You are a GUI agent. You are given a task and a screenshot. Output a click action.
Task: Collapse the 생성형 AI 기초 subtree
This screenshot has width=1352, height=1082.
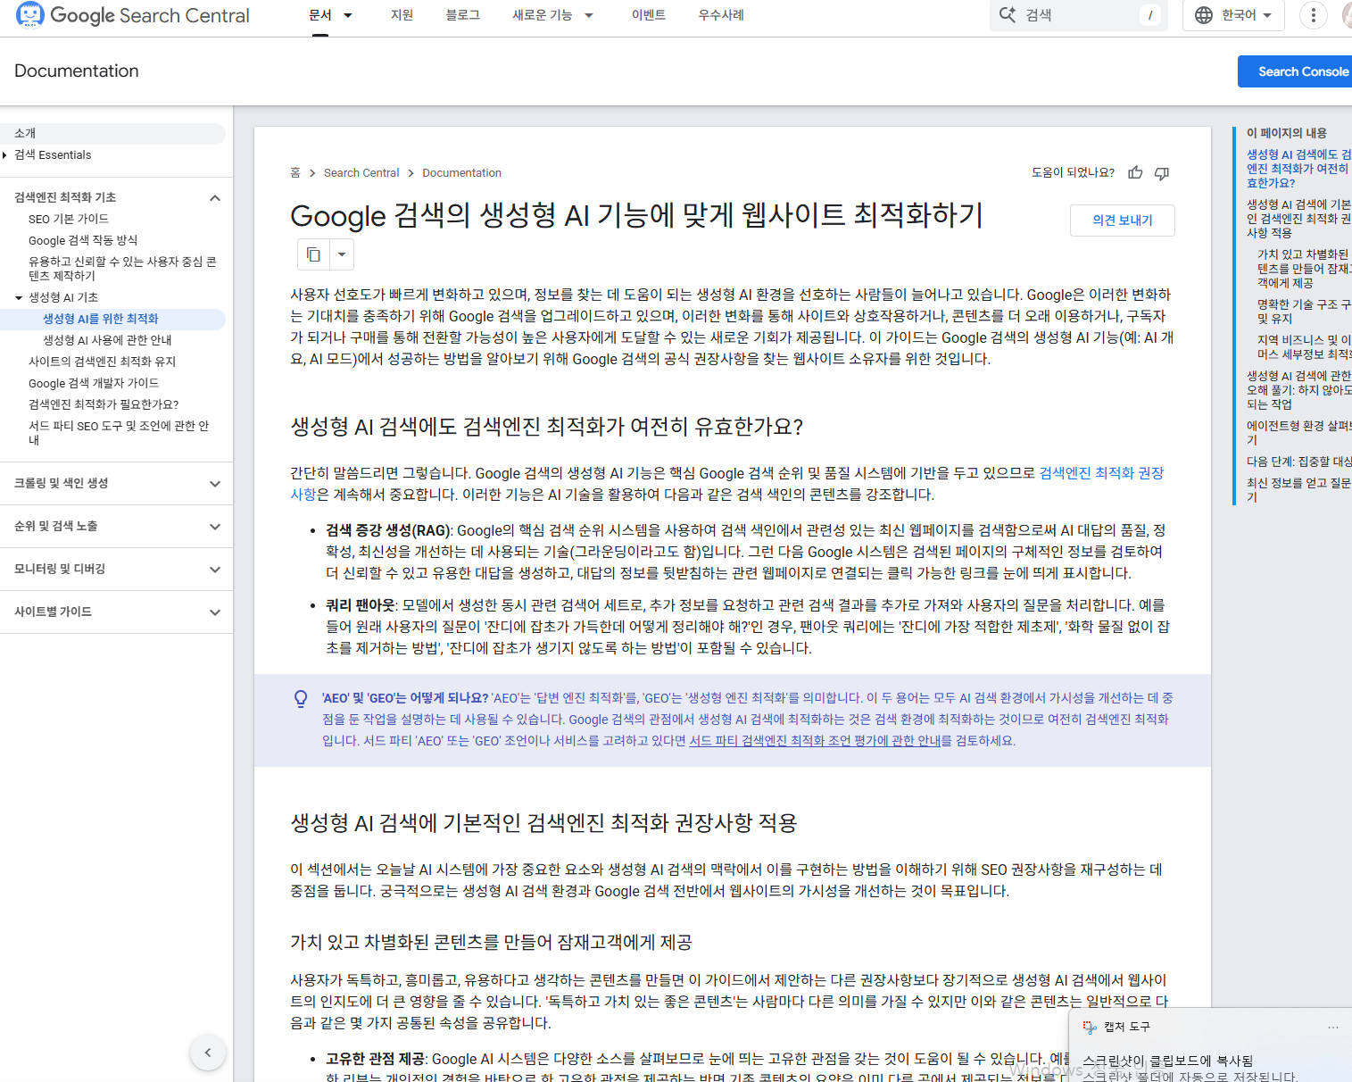pos(19,297)
